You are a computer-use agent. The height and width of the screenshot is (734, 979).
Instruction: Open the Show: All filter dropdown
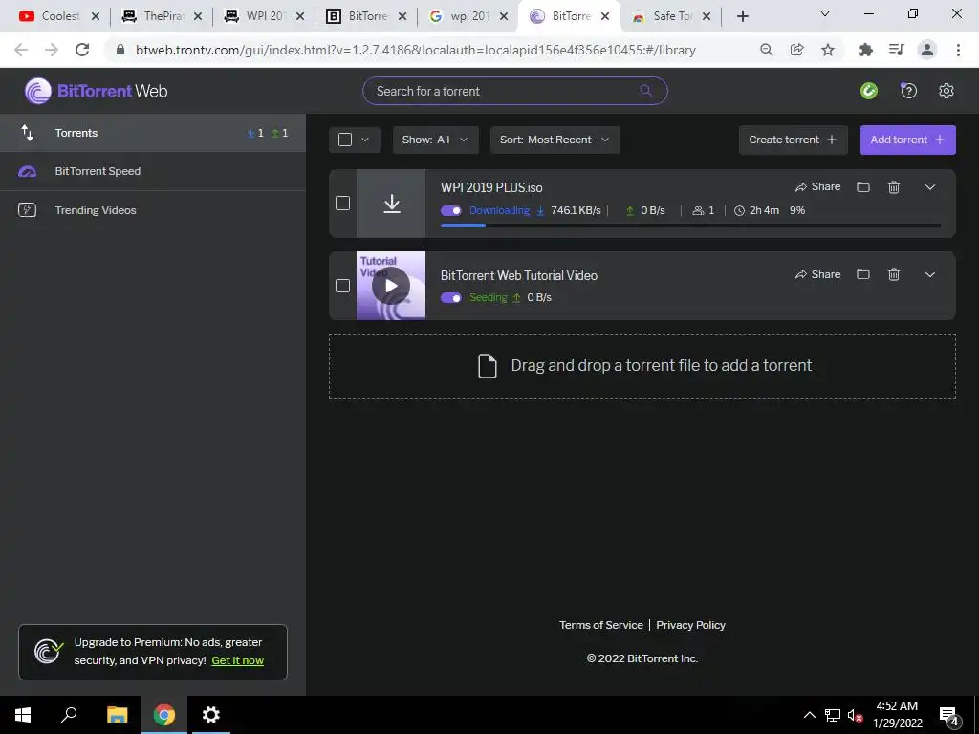click(435, 140)
